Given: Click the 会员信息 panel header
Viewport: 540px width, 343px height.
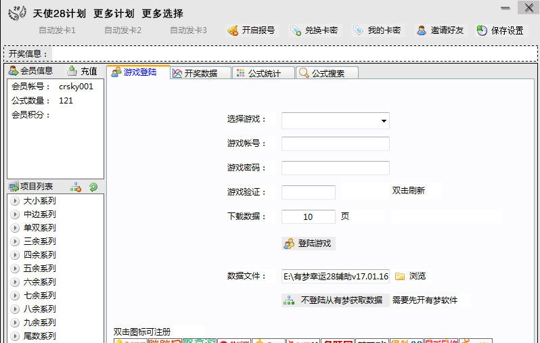Looking at the screenshot, I should point(30,70).
